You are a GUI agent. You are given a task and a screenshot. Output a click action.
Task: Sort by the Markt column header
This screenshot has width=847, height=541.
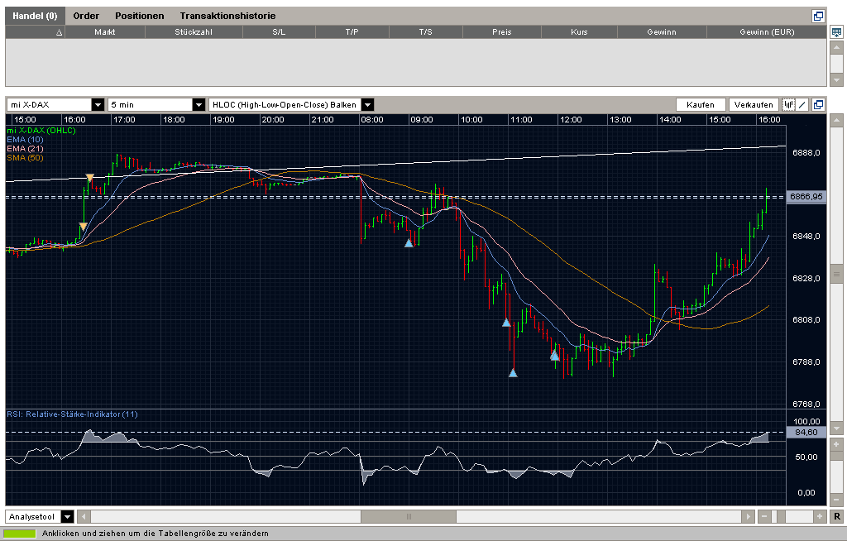(105, 32)
